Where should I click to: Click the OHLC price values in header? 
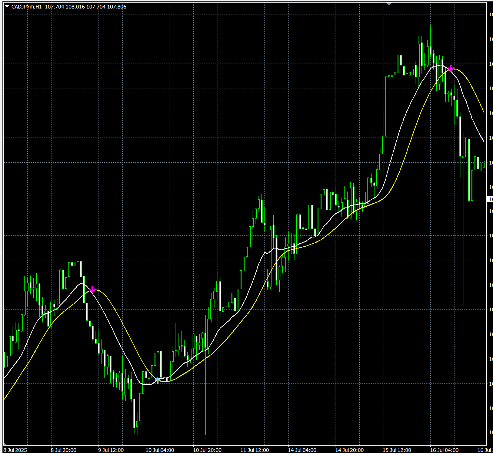click(x=86, y=7)
